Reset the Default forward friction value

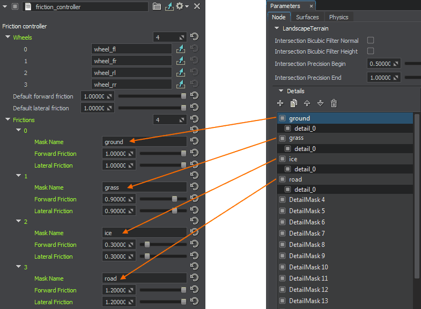pyautogui.click(x=194, y=96)
